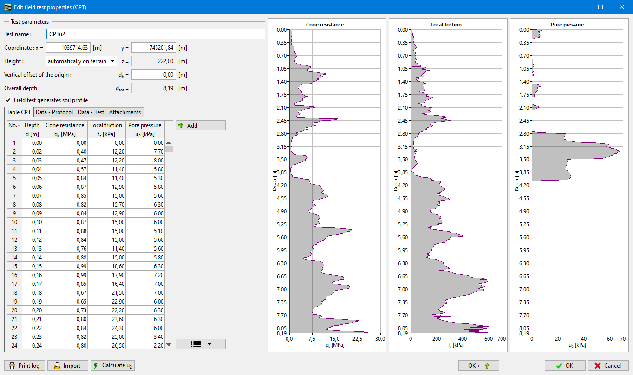
Task: Click the list icon below the table
Action: (x=196, y=344)
